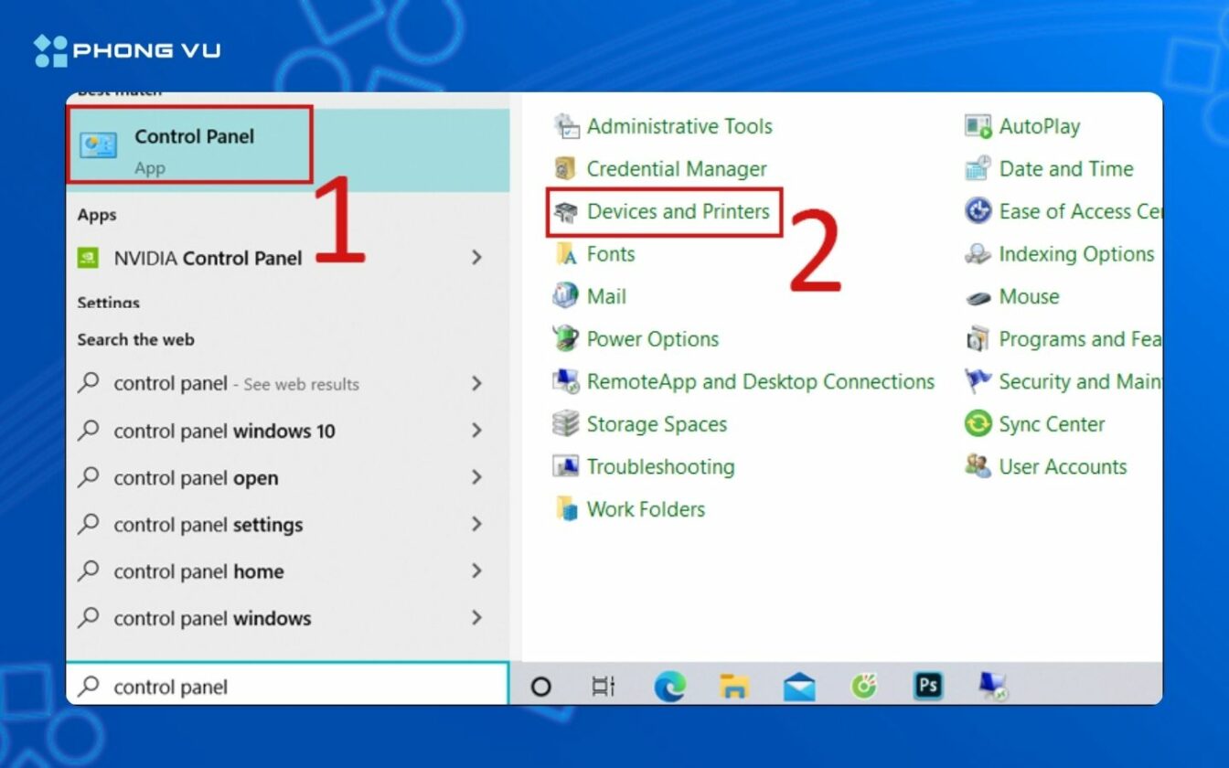Viewport: 1229px width, 768px height.
Task: Open File Explorer from the taskbar
Action: [x=734, y=686]
